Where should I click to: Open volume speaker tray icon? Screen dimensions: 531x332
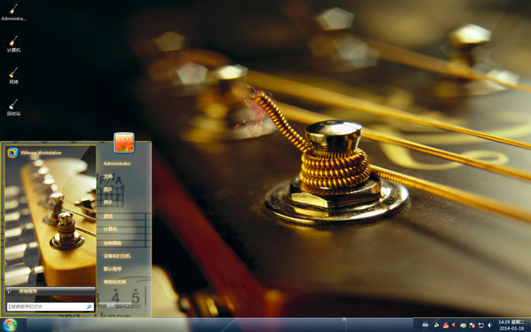489,325
